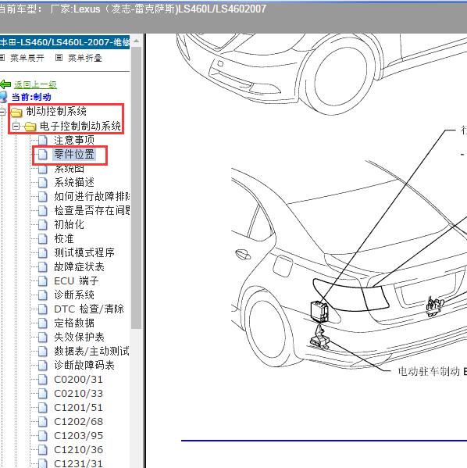Click the 丰田-LS460/LS460L-2007 sidebar header
The width and height of the screenshot is (467, 468).
(x=65, y=41)
